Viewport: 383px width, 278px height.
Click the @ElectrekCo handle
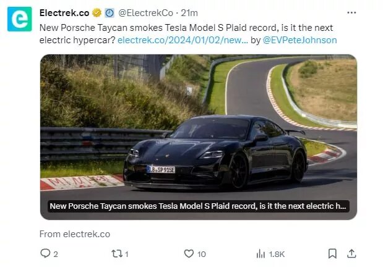[x=145, y=12]
